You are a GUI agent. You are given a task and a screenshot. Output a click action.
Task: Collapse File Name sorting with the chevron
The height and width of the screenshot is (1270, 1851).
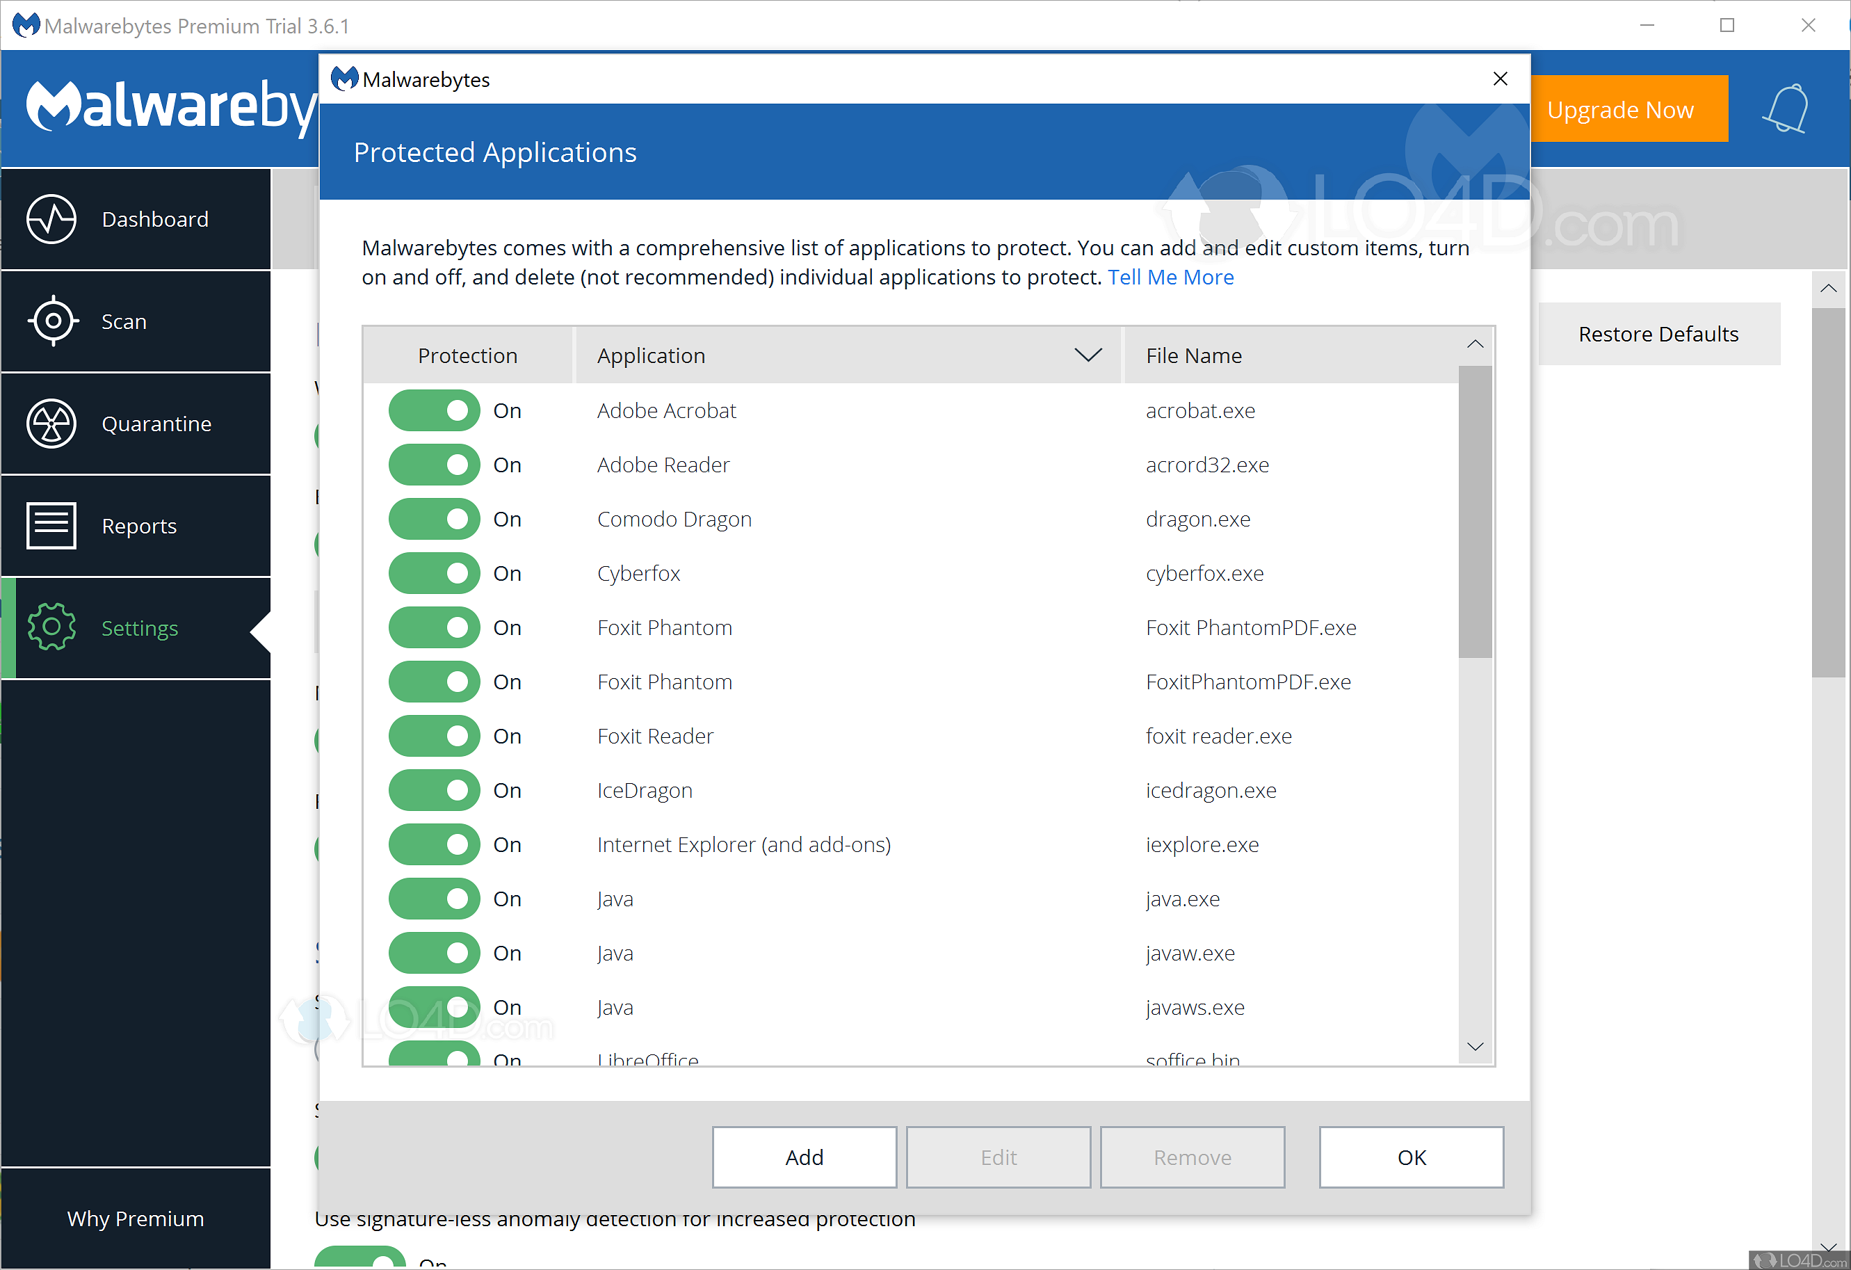click(x=1475, y=344)
